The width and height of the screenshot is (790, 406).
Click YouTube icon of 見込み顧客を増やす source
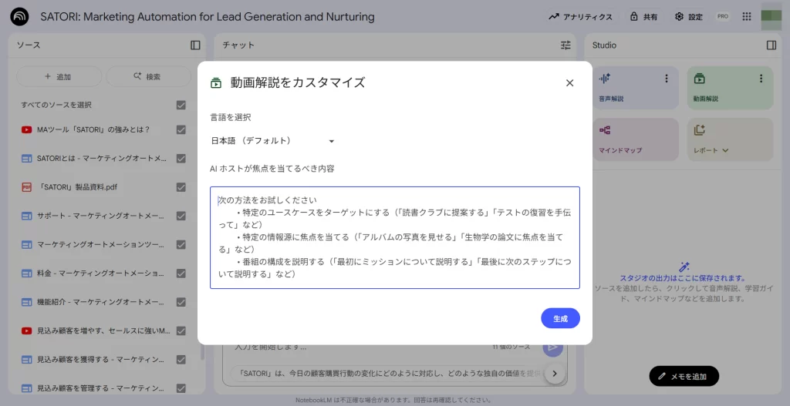coord(27,331)
